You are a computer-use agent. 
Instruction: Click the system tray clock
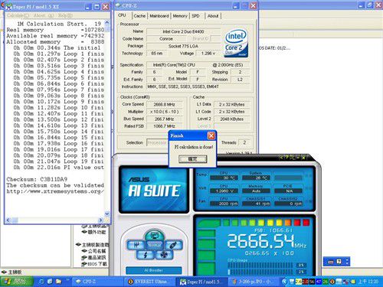[368, 282]
